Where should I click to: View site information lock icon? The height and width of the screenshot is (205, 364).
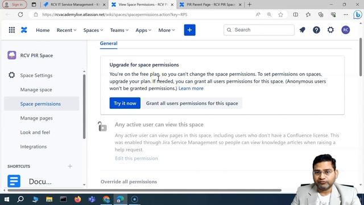click(x=35, y=14)
